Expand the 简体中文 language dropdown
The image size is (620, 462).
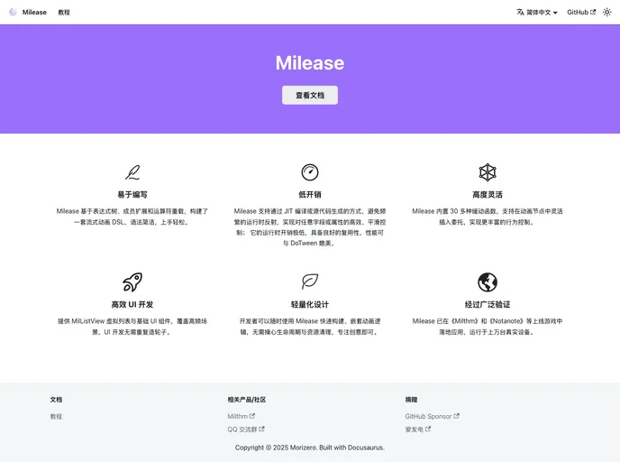(x=536, y=13)
